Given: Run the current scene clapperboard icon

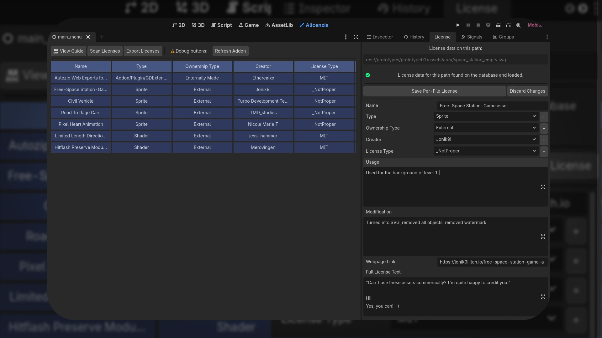Looking at the screenshot, I should pyautogui.click(x=498, y=25).
